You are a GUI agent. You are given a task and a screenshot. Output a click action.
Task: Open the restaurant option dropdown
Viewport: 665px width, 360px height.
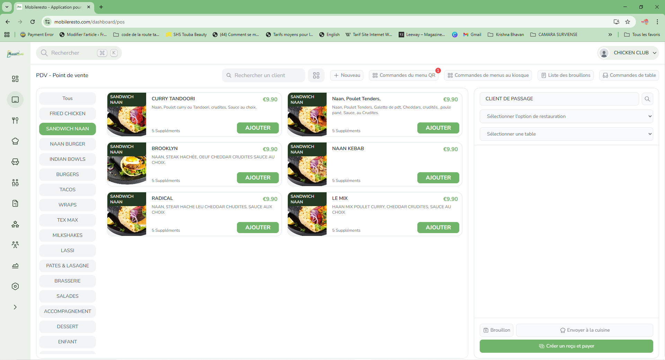(x=566, y=117)
